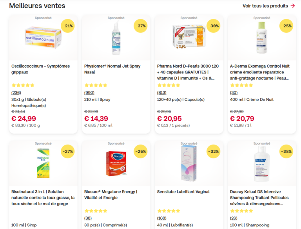Click the -37% discount badge on Physiomer
The width and height of the screenshot is (301, 229).
pyautogui.click(x=141, y=26)
